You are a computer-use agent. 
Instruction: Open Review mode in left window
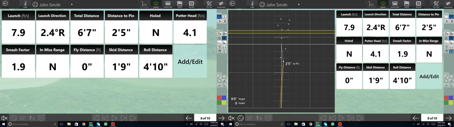pos(155,4)
